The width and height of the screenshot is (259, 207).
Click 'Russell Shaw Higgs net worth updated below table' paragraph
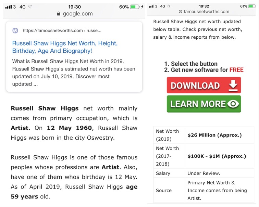click(198, 29)
